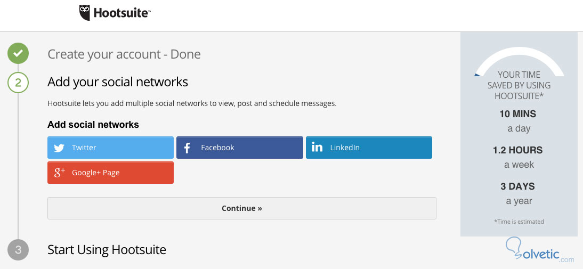
Task: Click the Twitter bird icon
Action: [59, 148]
